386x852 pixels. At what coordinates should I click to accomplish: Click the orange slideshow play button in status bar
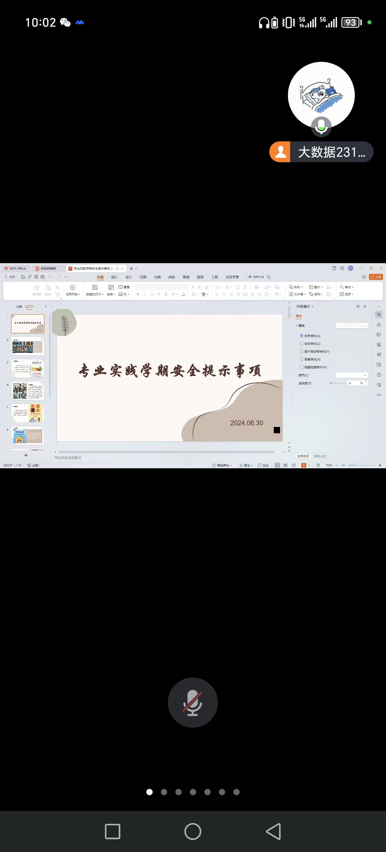[x=303, y=465]
